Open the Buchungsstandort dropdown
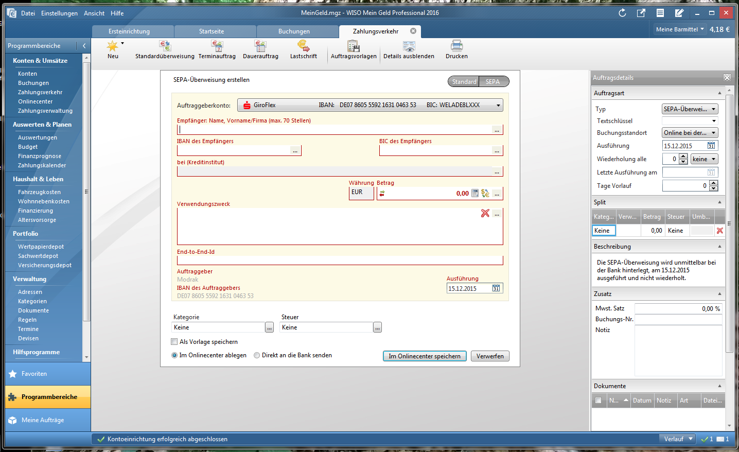The height and width of the screenshot is (452, 739). [690, 133]
